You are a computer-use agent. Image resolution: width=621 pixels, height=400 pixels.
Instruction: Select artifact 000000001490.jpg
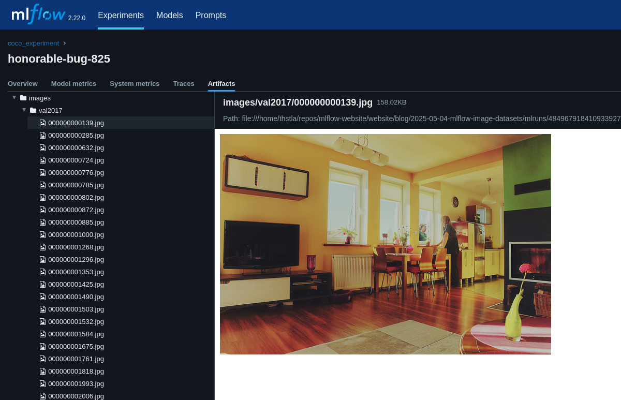coord(76,297)
